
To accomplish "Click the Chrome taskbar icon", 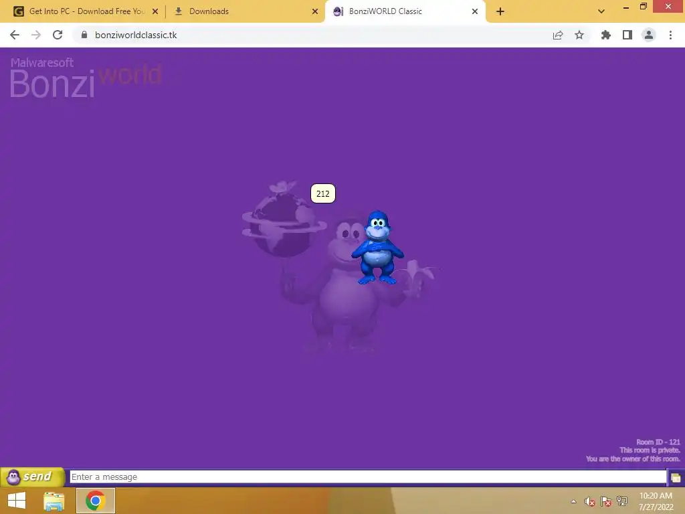I will 95,501.
